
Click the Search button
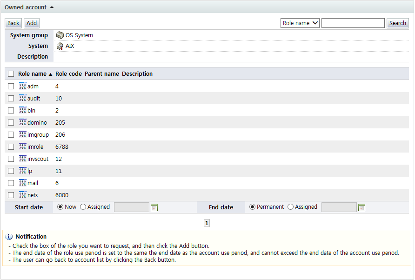(x=397, y=23)
